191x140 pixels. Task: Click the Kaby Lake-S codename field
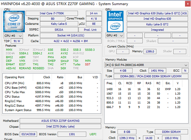(59, 24)
